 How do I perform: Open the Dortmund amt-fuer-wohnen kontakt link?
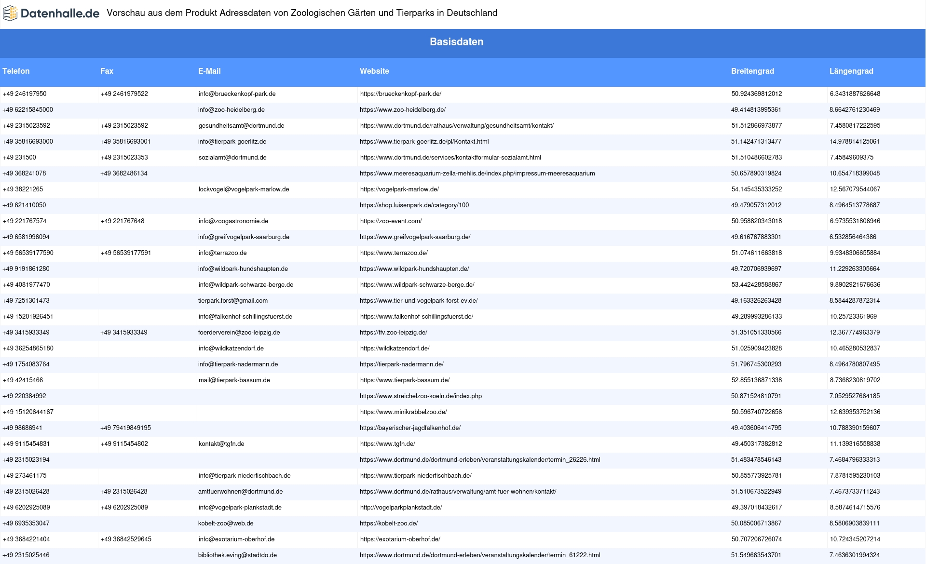[x=458, y=492]
